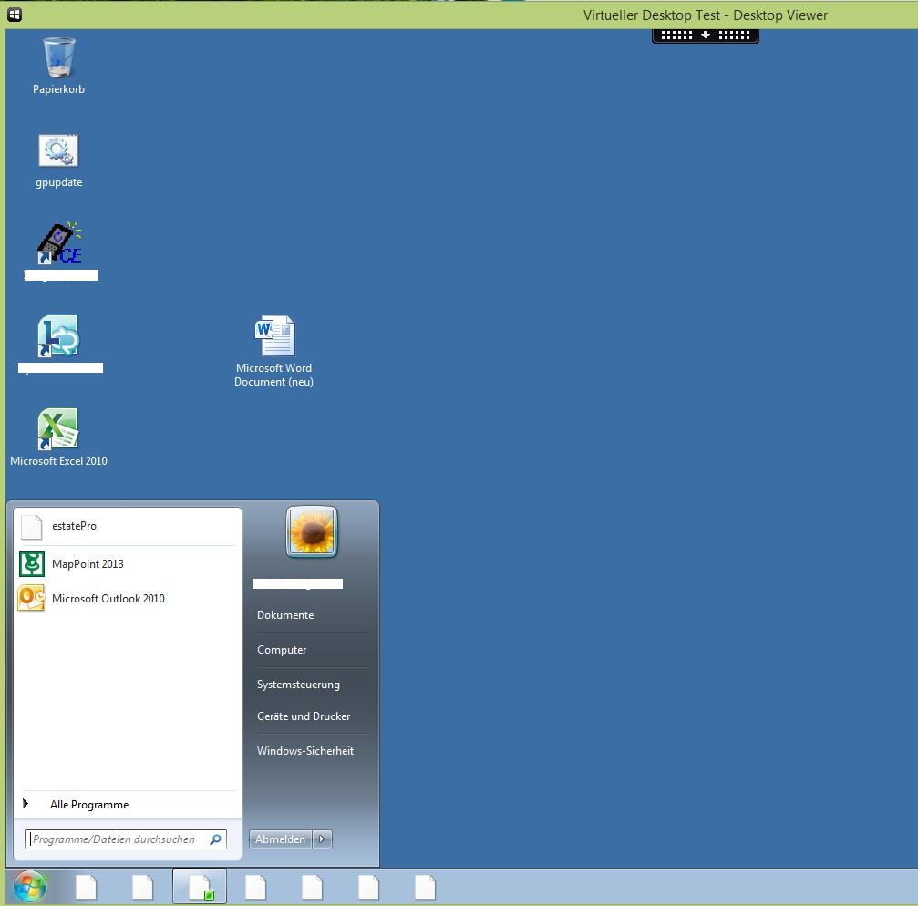The image size is (918, 906).
Task: Select the CE mobile device shortcut icon
Action: coord(60,242)
